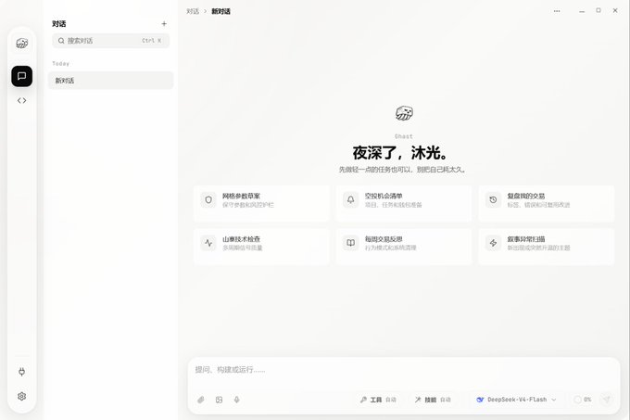
Task: Click the Ctrl K shortcut hint
Action: coord(151,41)
